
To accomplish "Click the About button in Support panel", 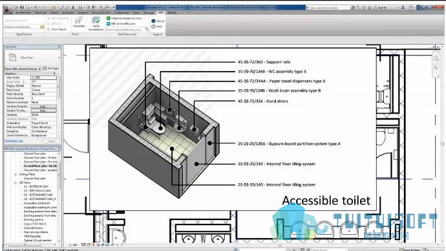I will coord(158,21).
